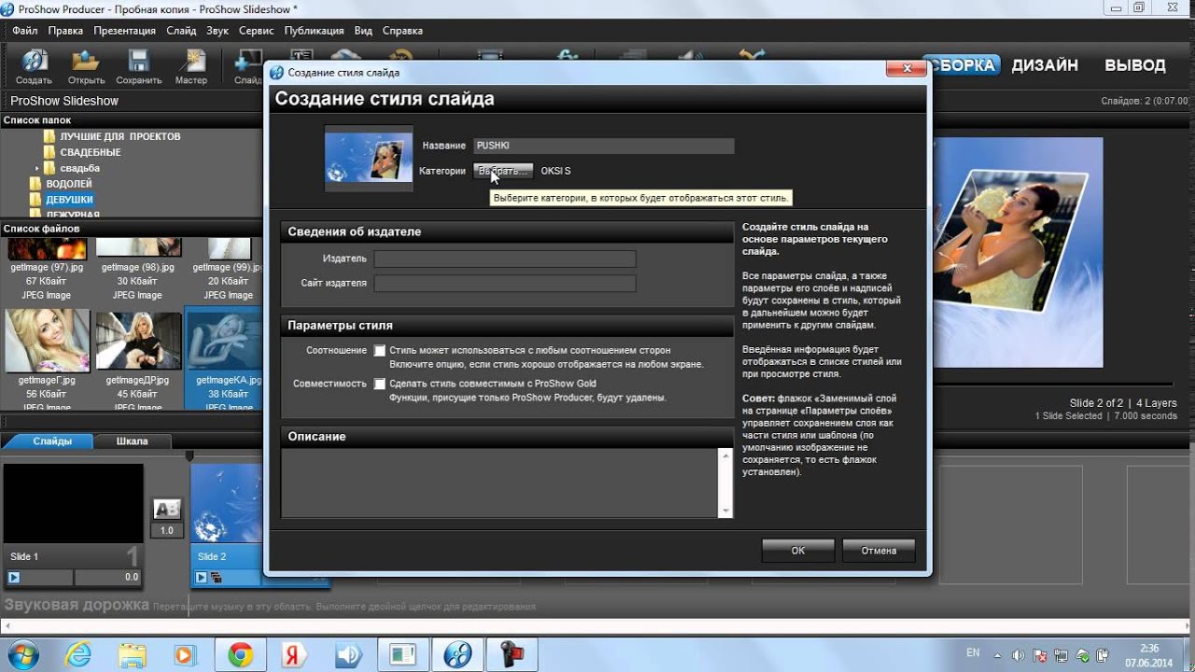The width and height of the screenshot is (1195, 672).
Task: Select the Slide 1 thumbnail in timeline
Action: point(74,504)
